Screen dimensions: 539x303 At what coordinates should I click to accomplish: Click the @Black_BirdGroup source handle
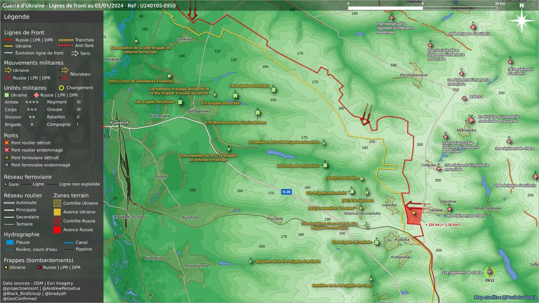click(22, 294)
